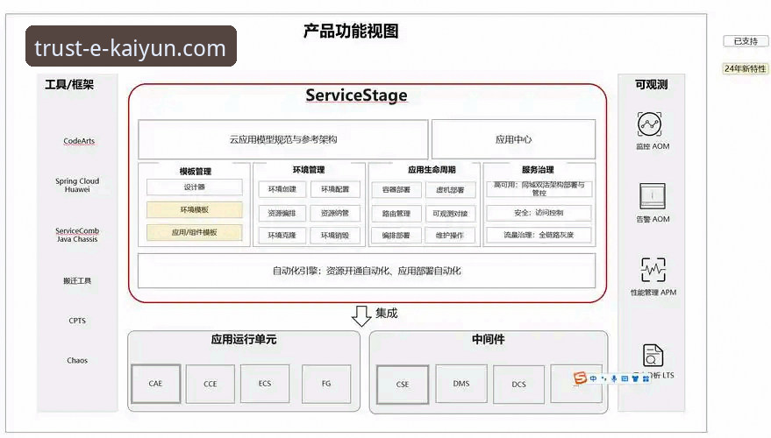
Task: Select the 容器部署 box
Action: click(396, 189)
